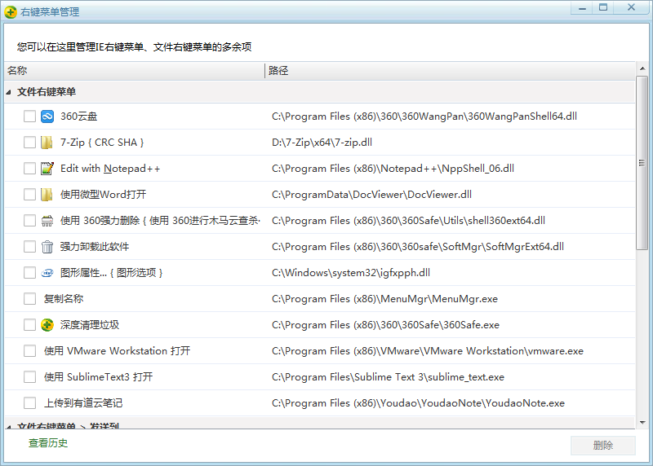The height and width of the screenshot is (466, 653).
Task: Click the YoudaoNote.exe path
Action: (x=418, y=403)
